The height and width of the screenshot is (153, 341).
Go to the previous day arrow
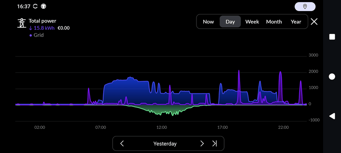tap(122, 144)
